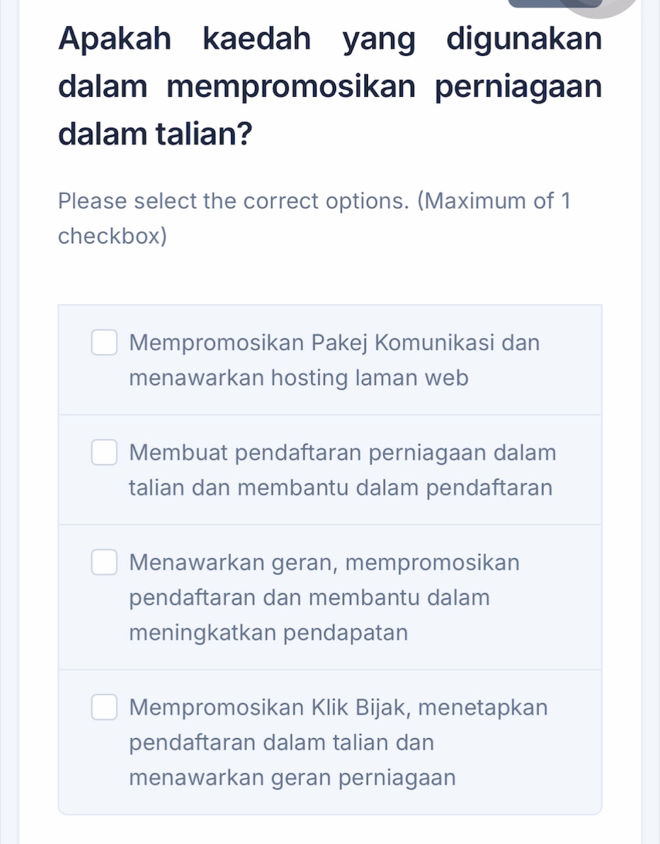
Task: Click the 'dalam talian?' heading line
Action: pos(155,134)
